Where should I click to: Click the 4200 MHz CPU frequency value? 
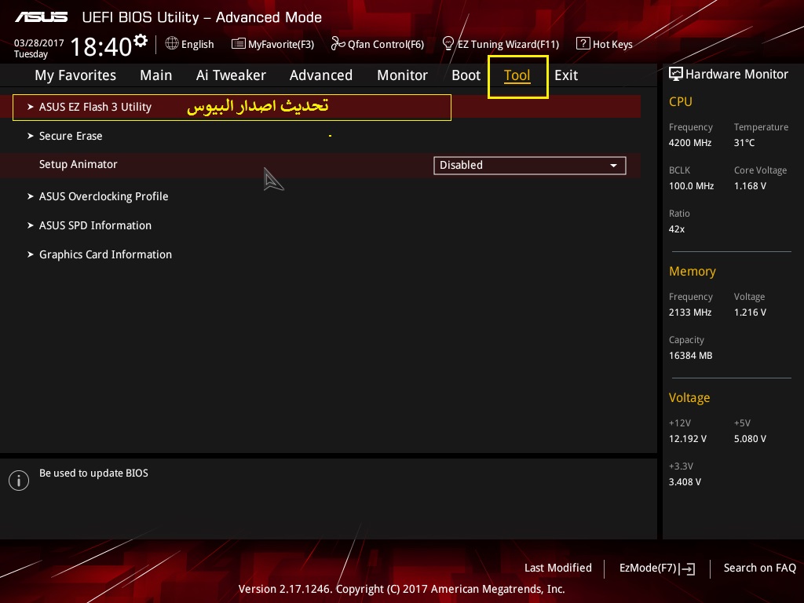[x=690, y=143]
